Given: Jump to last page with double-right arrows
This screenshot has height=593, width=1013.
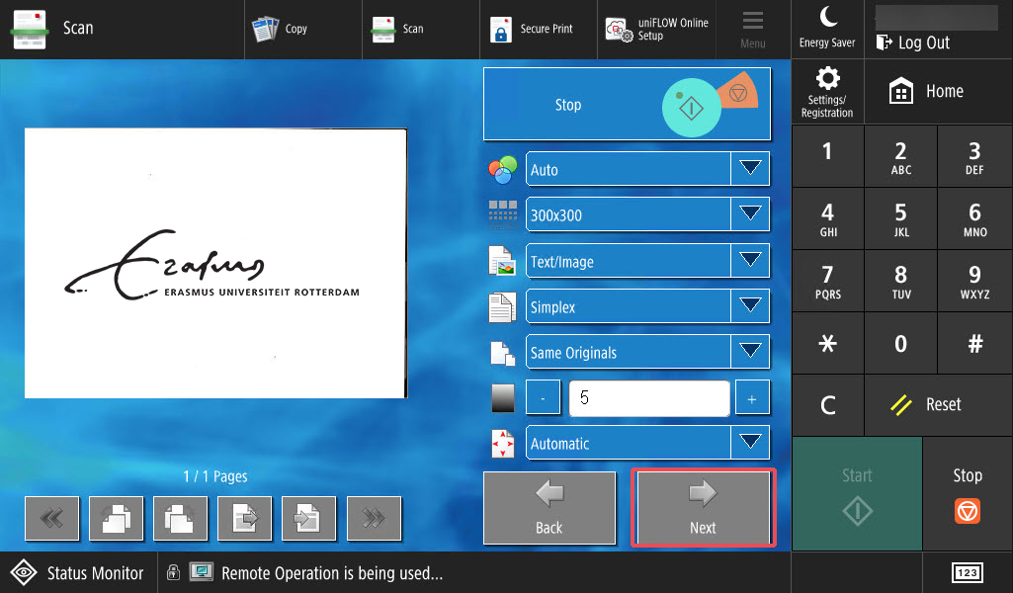Looking at the screenshot, I should point(374,518).
